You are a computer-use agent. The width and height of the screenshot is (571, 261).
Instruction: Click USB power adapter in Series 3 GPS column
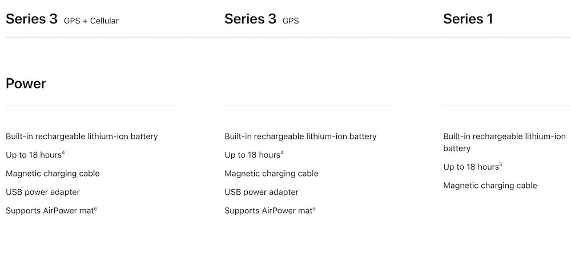[262, 192]
